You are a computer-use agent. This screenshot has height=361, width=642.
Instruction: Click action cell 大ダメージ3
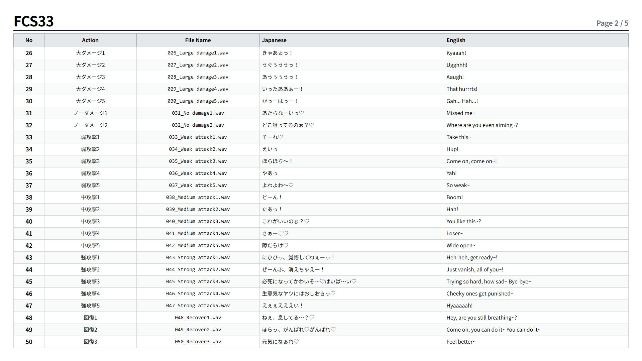pyautogui.click(x=90, y=77)
